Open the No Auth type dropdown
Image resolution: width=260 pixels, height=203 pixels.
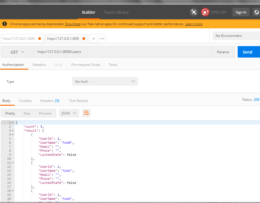tap(105, 81)
